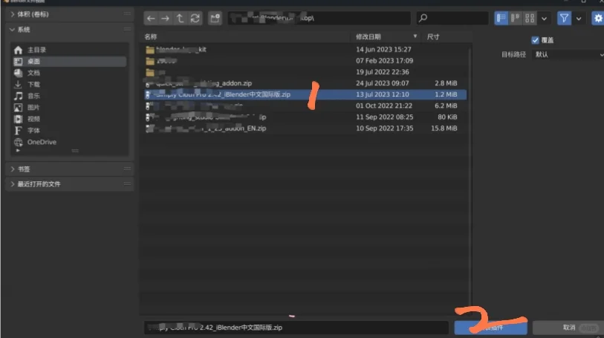Open the filter settings dropdown arrow
604x338 pixels.
pos(579,18)
